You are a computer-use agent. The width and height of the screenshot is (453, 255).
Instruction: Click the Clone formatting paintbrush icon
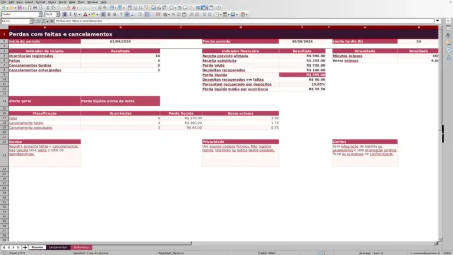[68, 8]
